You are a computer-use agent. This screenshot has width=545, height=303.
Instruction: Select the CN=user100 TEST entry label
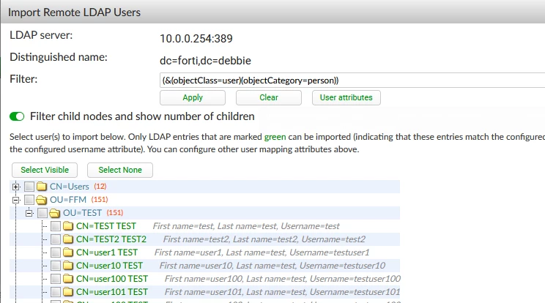click(112, 279)
